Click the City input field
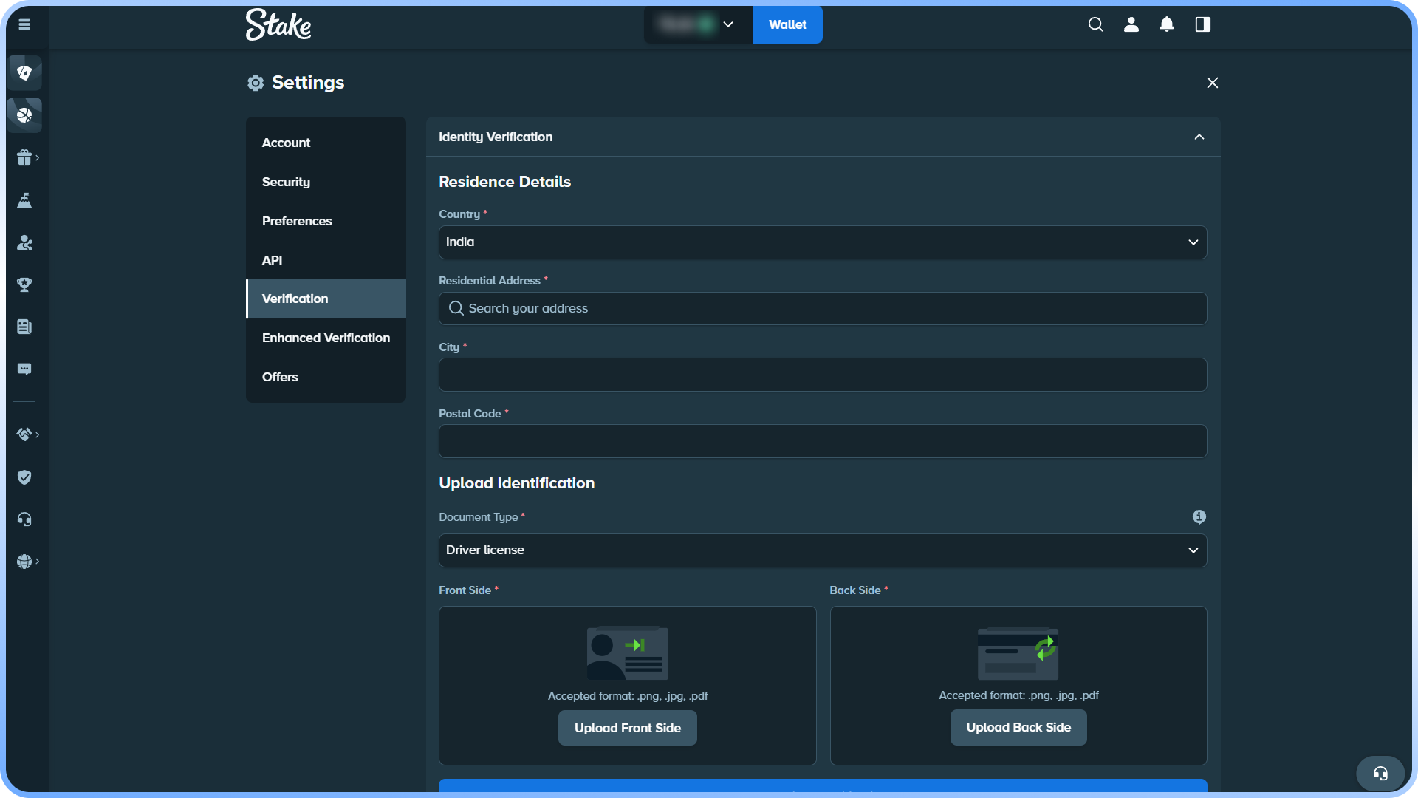 coord(823,375)
